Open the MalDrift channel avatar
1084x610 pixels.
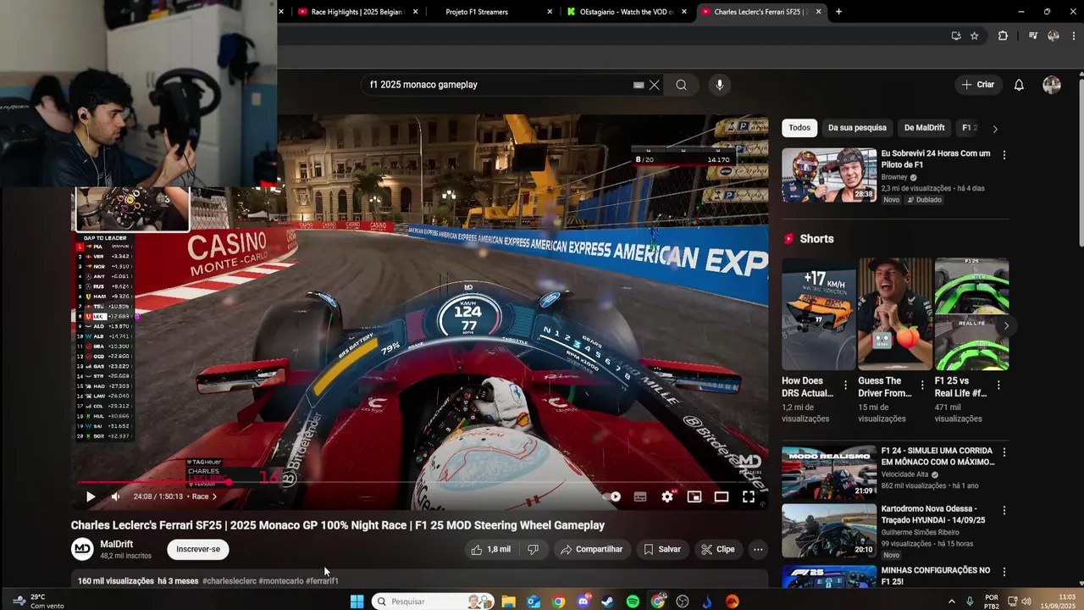tap(82, 549)
